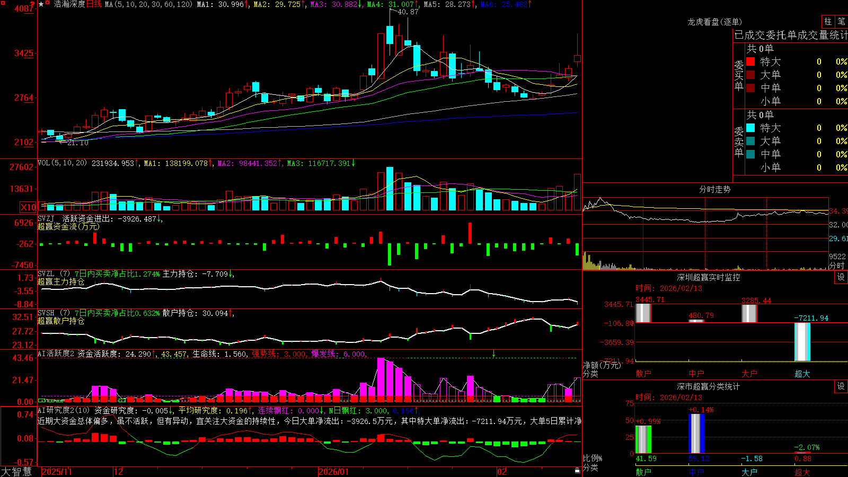848x477 pixels.
Task: Click the 超赢资金流(万元) label
Action: coord(68,226)
